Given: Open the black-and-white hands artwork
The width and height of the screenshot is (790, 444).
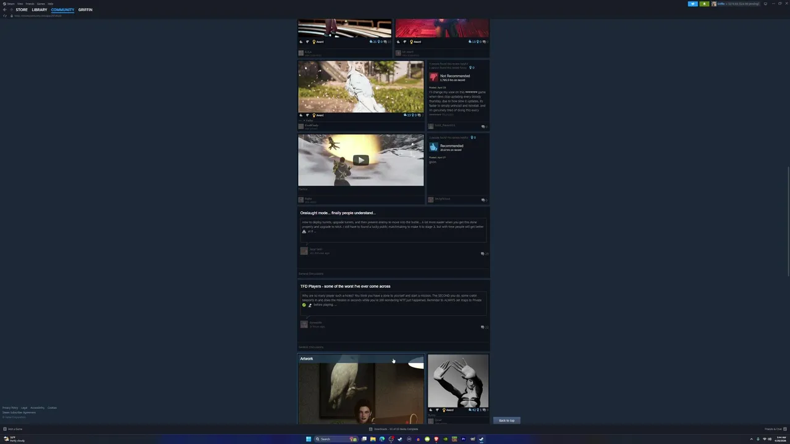Looking at the screenshot, I should tap(458, 380).
